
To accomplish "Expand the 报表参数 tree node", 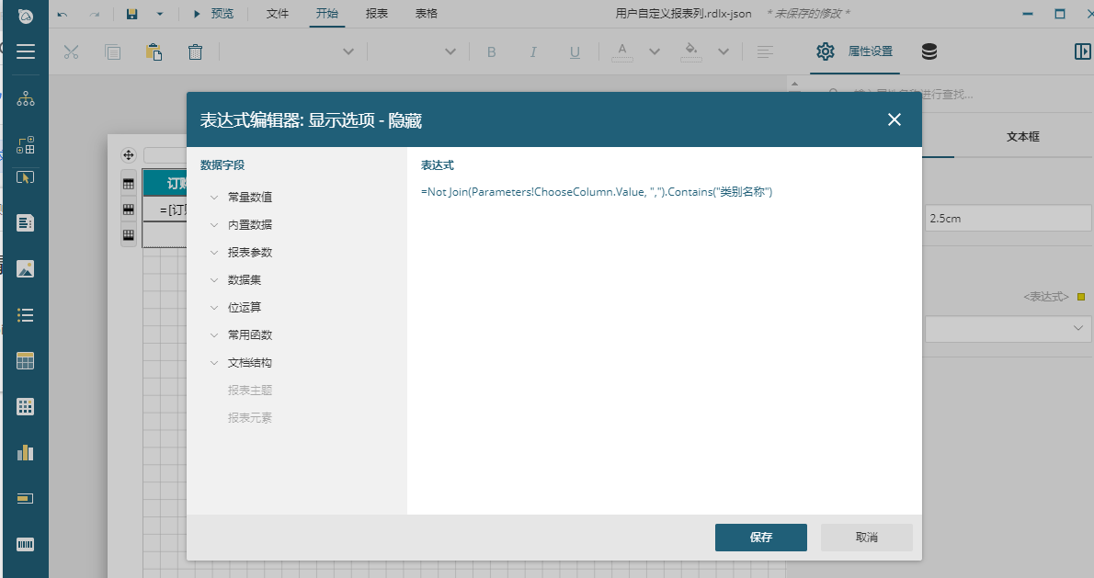I will [214, 253].
